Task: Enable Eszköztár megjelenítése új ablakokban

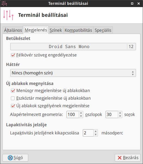Action: (x=13, y=98)
